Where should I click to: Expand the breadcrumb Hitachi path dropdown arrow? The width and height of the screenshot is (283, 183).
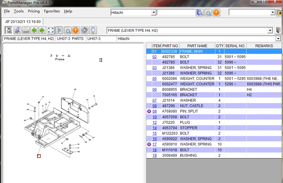[278, 38]
